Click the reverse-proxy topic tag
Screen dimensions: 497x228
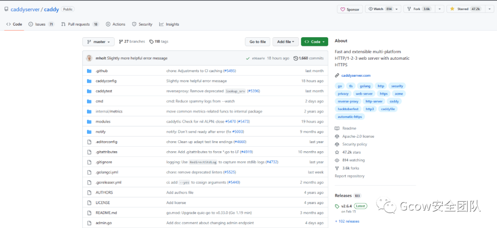click(x=348, y=101)
